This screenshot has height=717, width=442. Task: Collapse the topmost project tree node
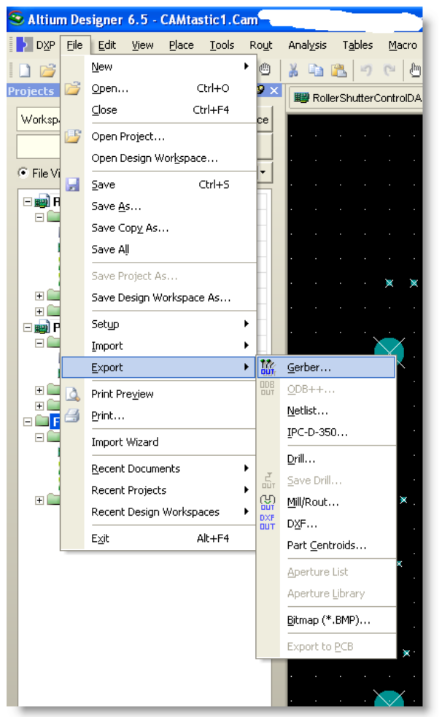pos(28,201)
